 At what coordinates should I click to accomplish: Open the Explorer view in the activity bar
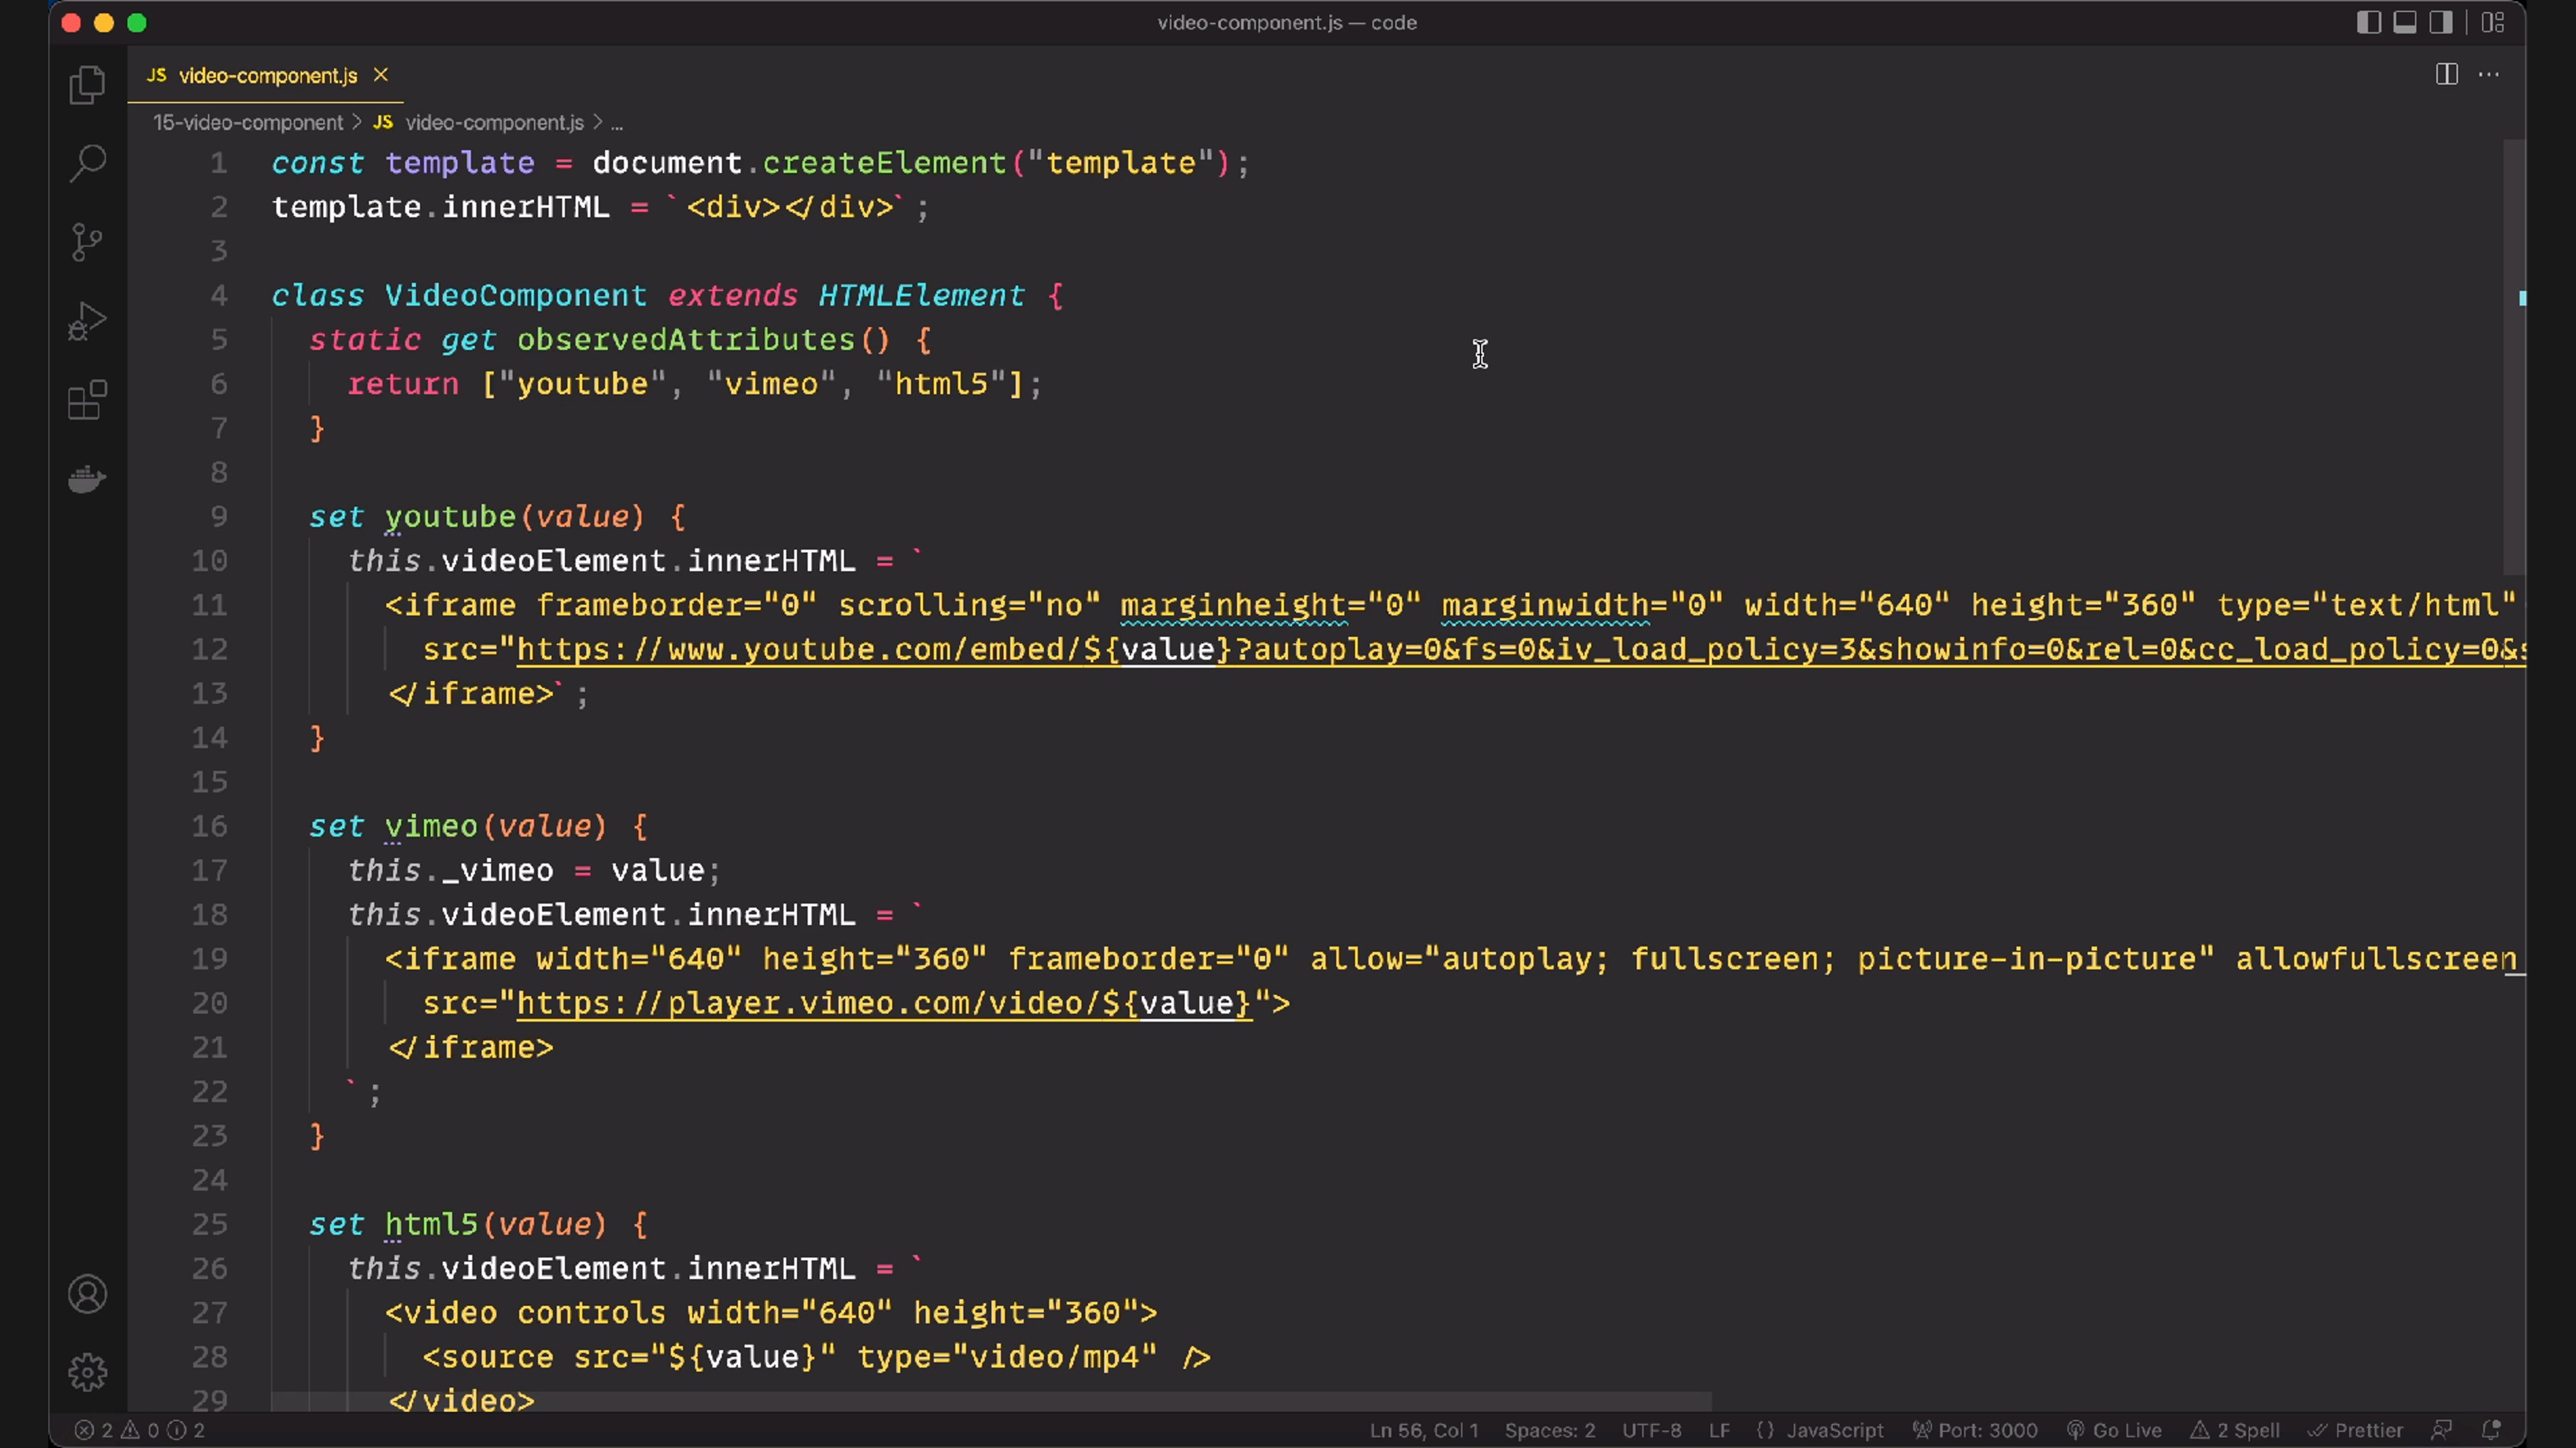pos(87,84)
